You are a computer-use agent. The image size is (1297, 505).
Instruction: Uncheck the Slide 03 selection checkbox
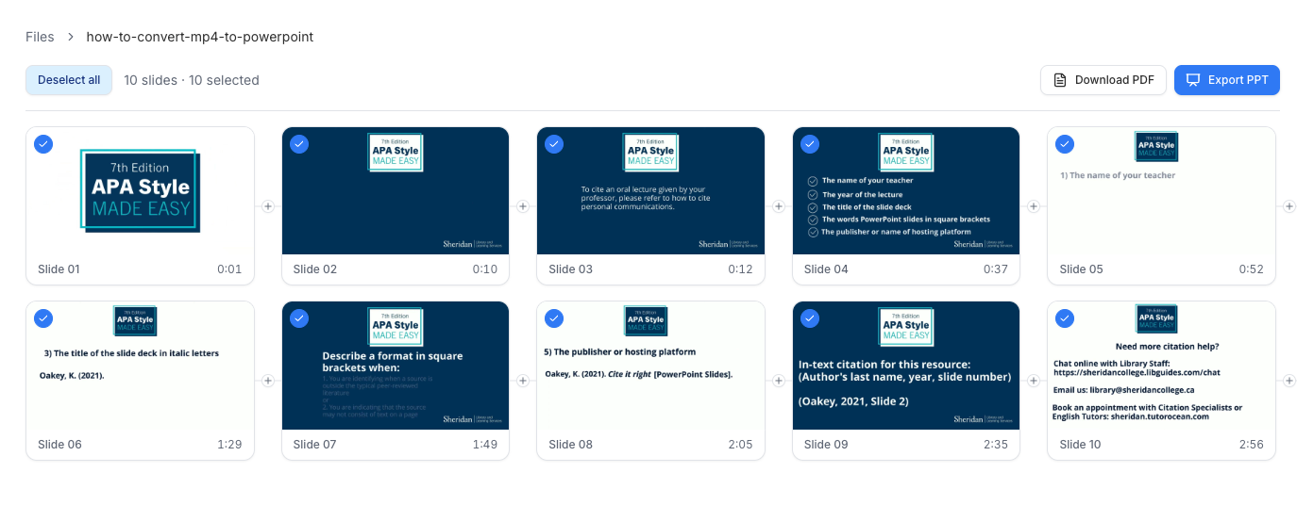[x=554, y=144]
